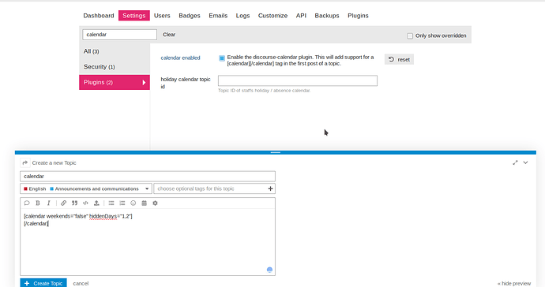The height and width of the screenshot is (287, 545).
Task: Clear the settings filter
Action: [x=169, y=35]
